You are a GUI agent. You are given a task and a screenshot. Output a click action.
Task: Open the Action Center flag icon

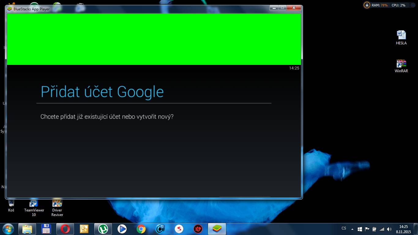[x=367, y=229]
